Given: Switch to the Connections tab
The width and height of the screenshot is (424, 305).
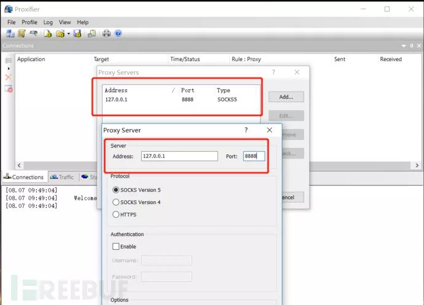Looking at the screenshot, I should (x=24, y=177).
